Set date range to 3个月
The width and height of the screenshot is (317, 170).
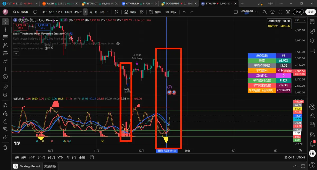pyautogui.click(x=41, y=157)
